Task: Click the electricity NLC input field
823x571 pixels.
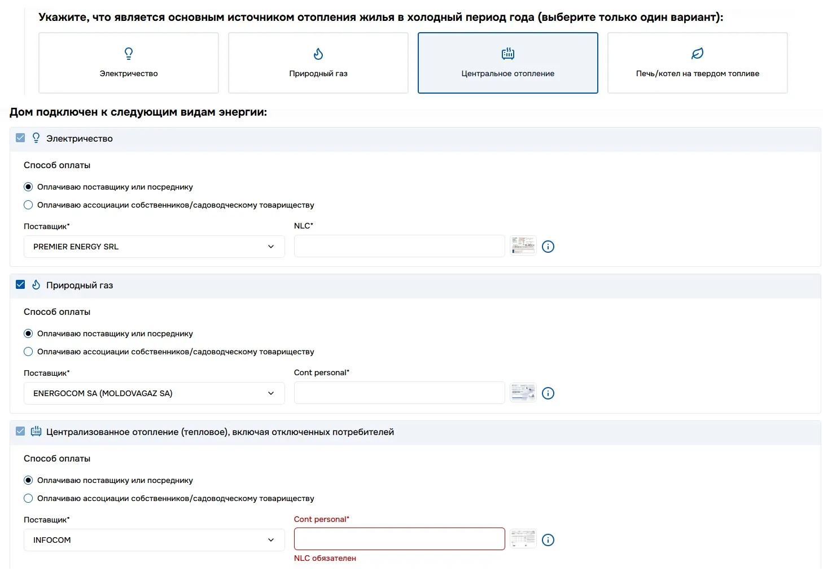Action: click(x=399, y=247)
